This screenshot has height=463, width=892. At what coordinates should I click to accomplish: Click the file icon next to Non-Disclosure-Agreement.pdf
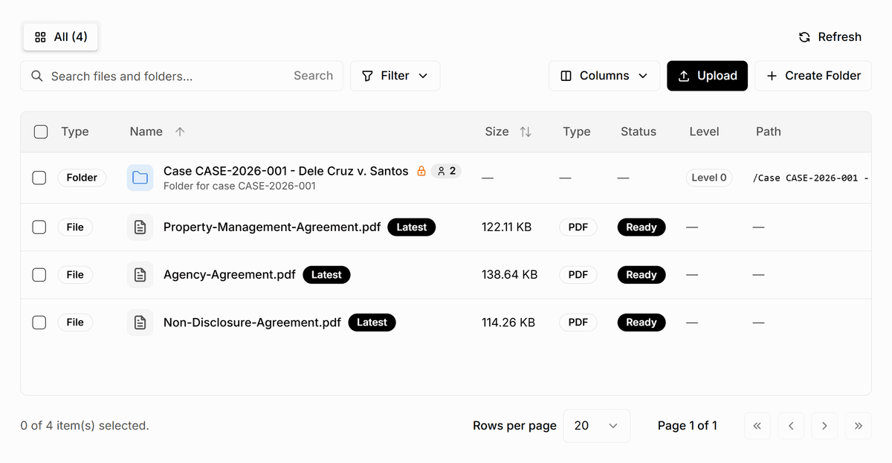pyautogui.click(x=140, y=322)
